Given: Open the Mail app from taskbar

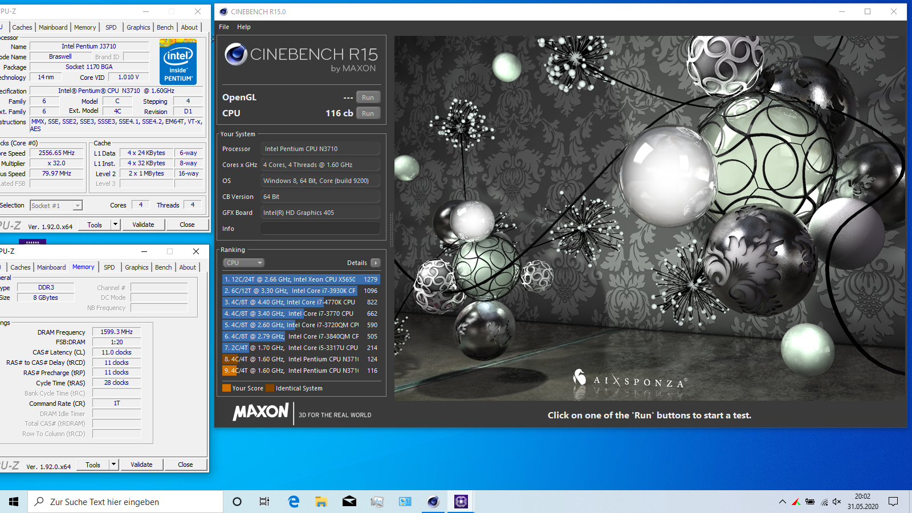Looking at the screenshot, I should click(x=349, y=502).
